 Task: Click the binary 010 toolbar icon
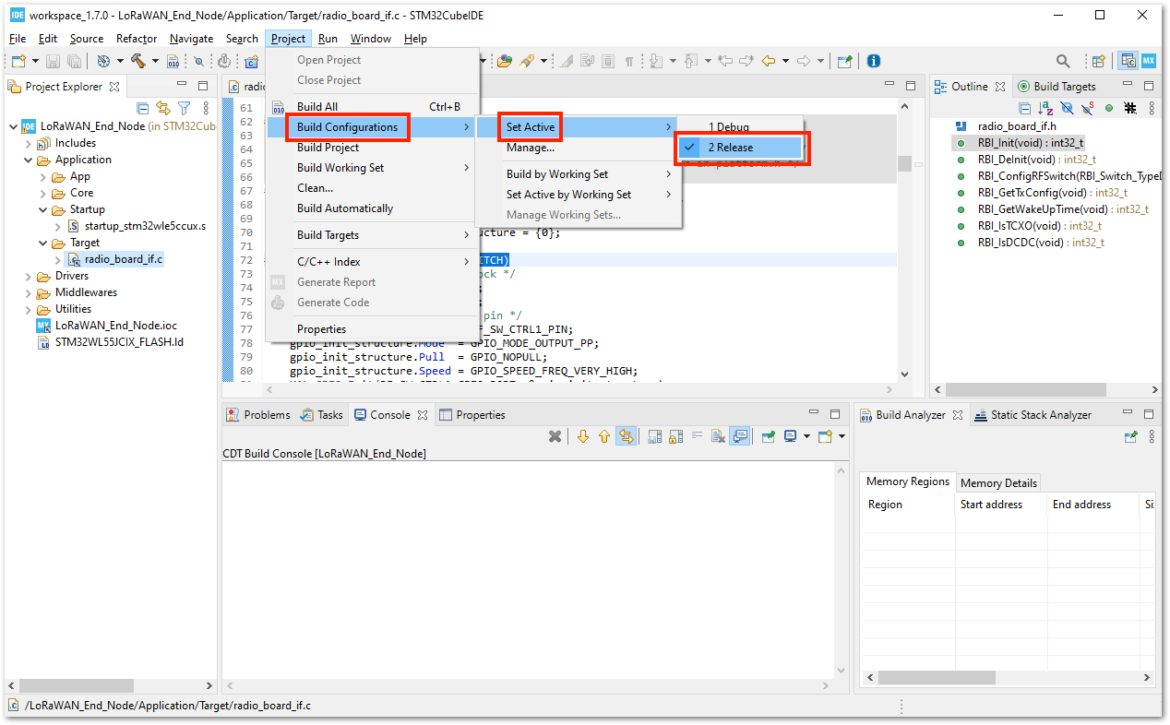click(172, 61)
